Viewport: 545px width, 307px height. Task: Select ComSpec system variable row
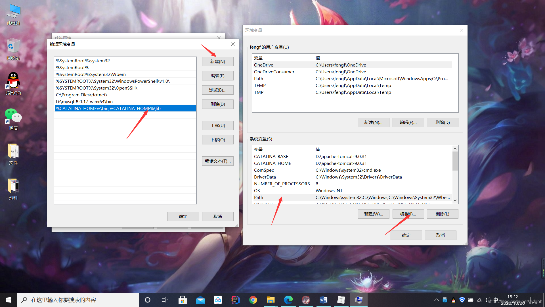click(352, 170)
